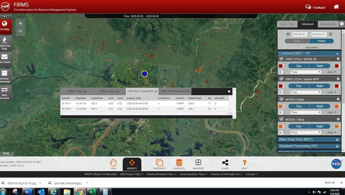The height and width of the screenshot is (195, 345).
Task: Open USA.gov footer link
Action: 251,174
